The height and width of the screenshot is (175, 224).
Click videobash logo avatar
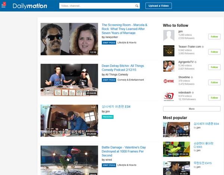pos(169,96)
